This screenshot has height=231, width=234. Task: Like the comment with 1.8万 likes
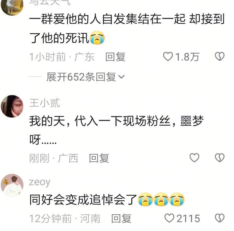tap(168, 57)
